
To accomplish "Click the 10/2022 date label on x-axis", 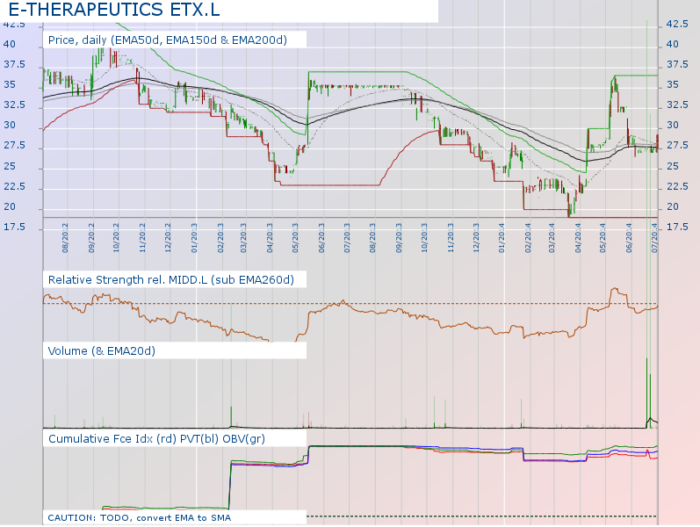I will coord(116,238).
